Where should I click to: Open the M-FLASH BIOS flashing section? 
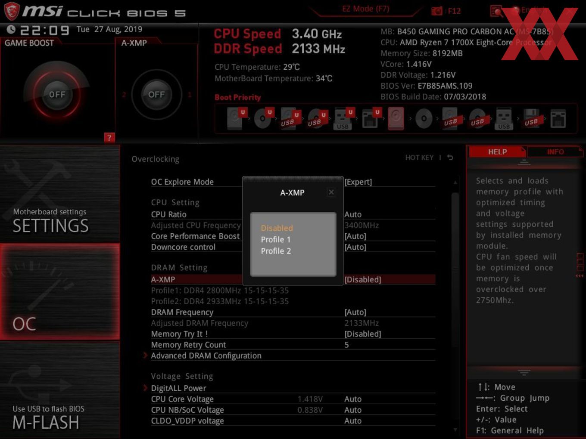[x=60, y=390]
